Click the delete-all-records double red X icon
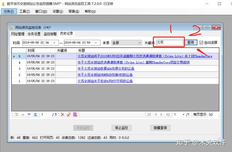 [69, 114]
